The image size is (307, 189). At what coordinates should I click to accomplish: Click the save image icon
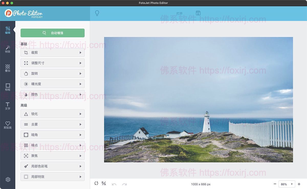point(198,13)
